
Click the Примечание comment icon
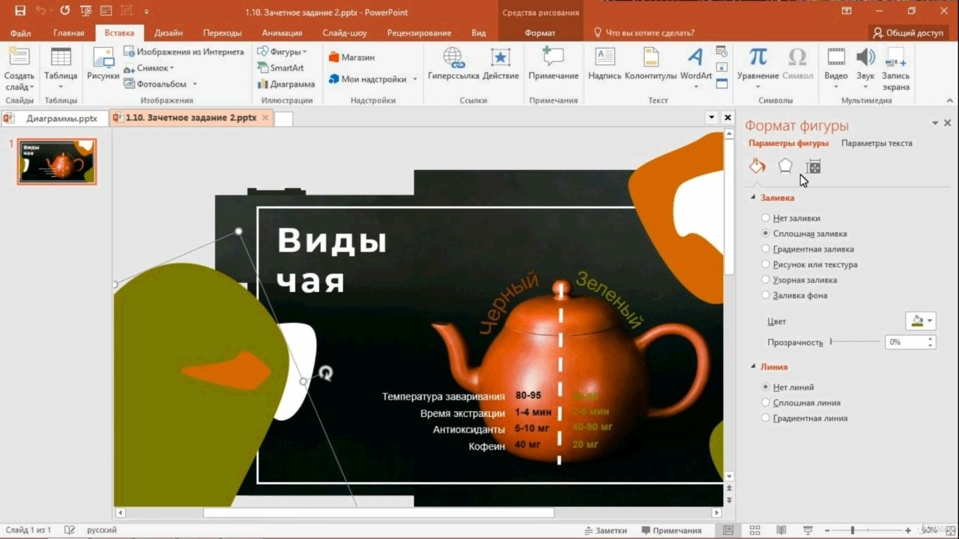point(553,64)
